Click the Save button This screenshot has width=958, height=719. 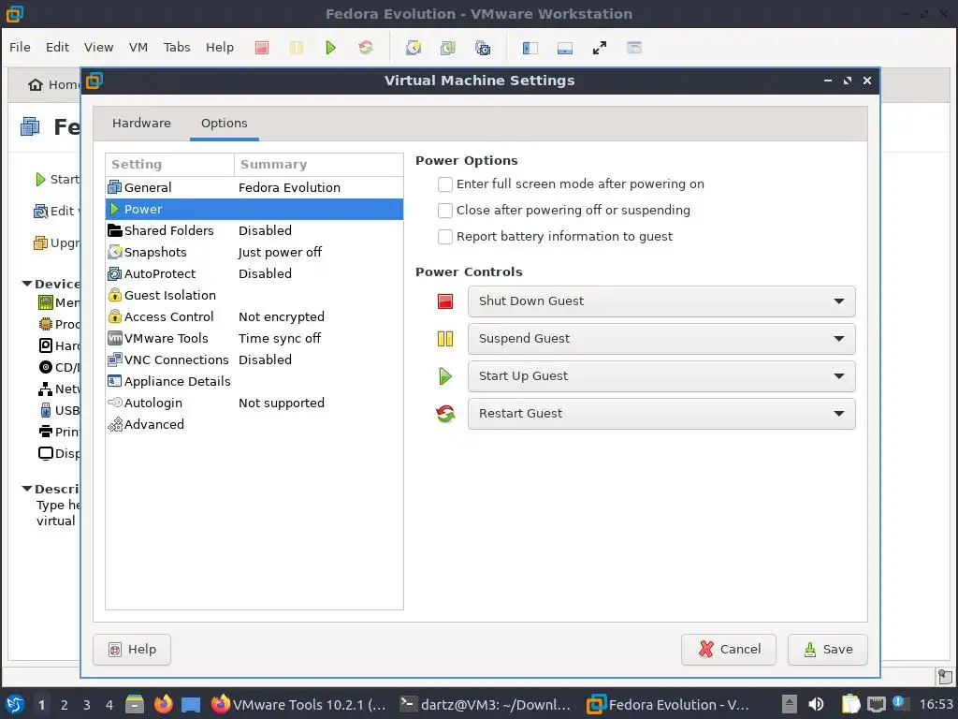coord(827,650)
